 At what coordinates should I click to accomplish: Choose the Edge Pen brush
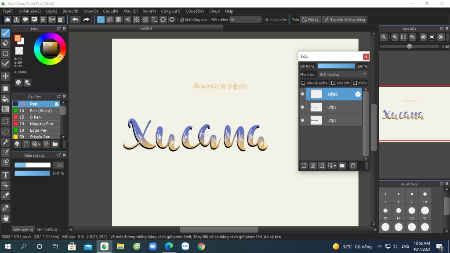(36, 130)
